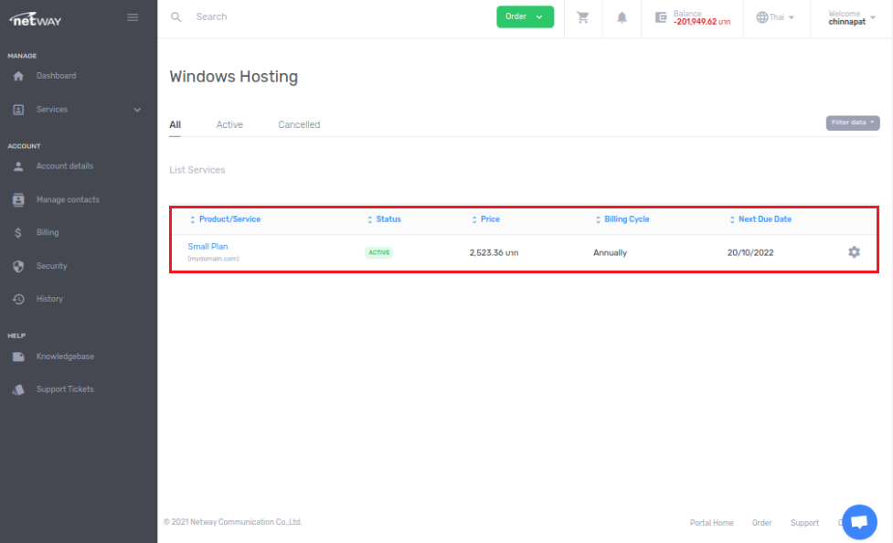This screenshot has height=543, width=893.
Task: Sort by Next Due Date column
Action: [764, 219]
